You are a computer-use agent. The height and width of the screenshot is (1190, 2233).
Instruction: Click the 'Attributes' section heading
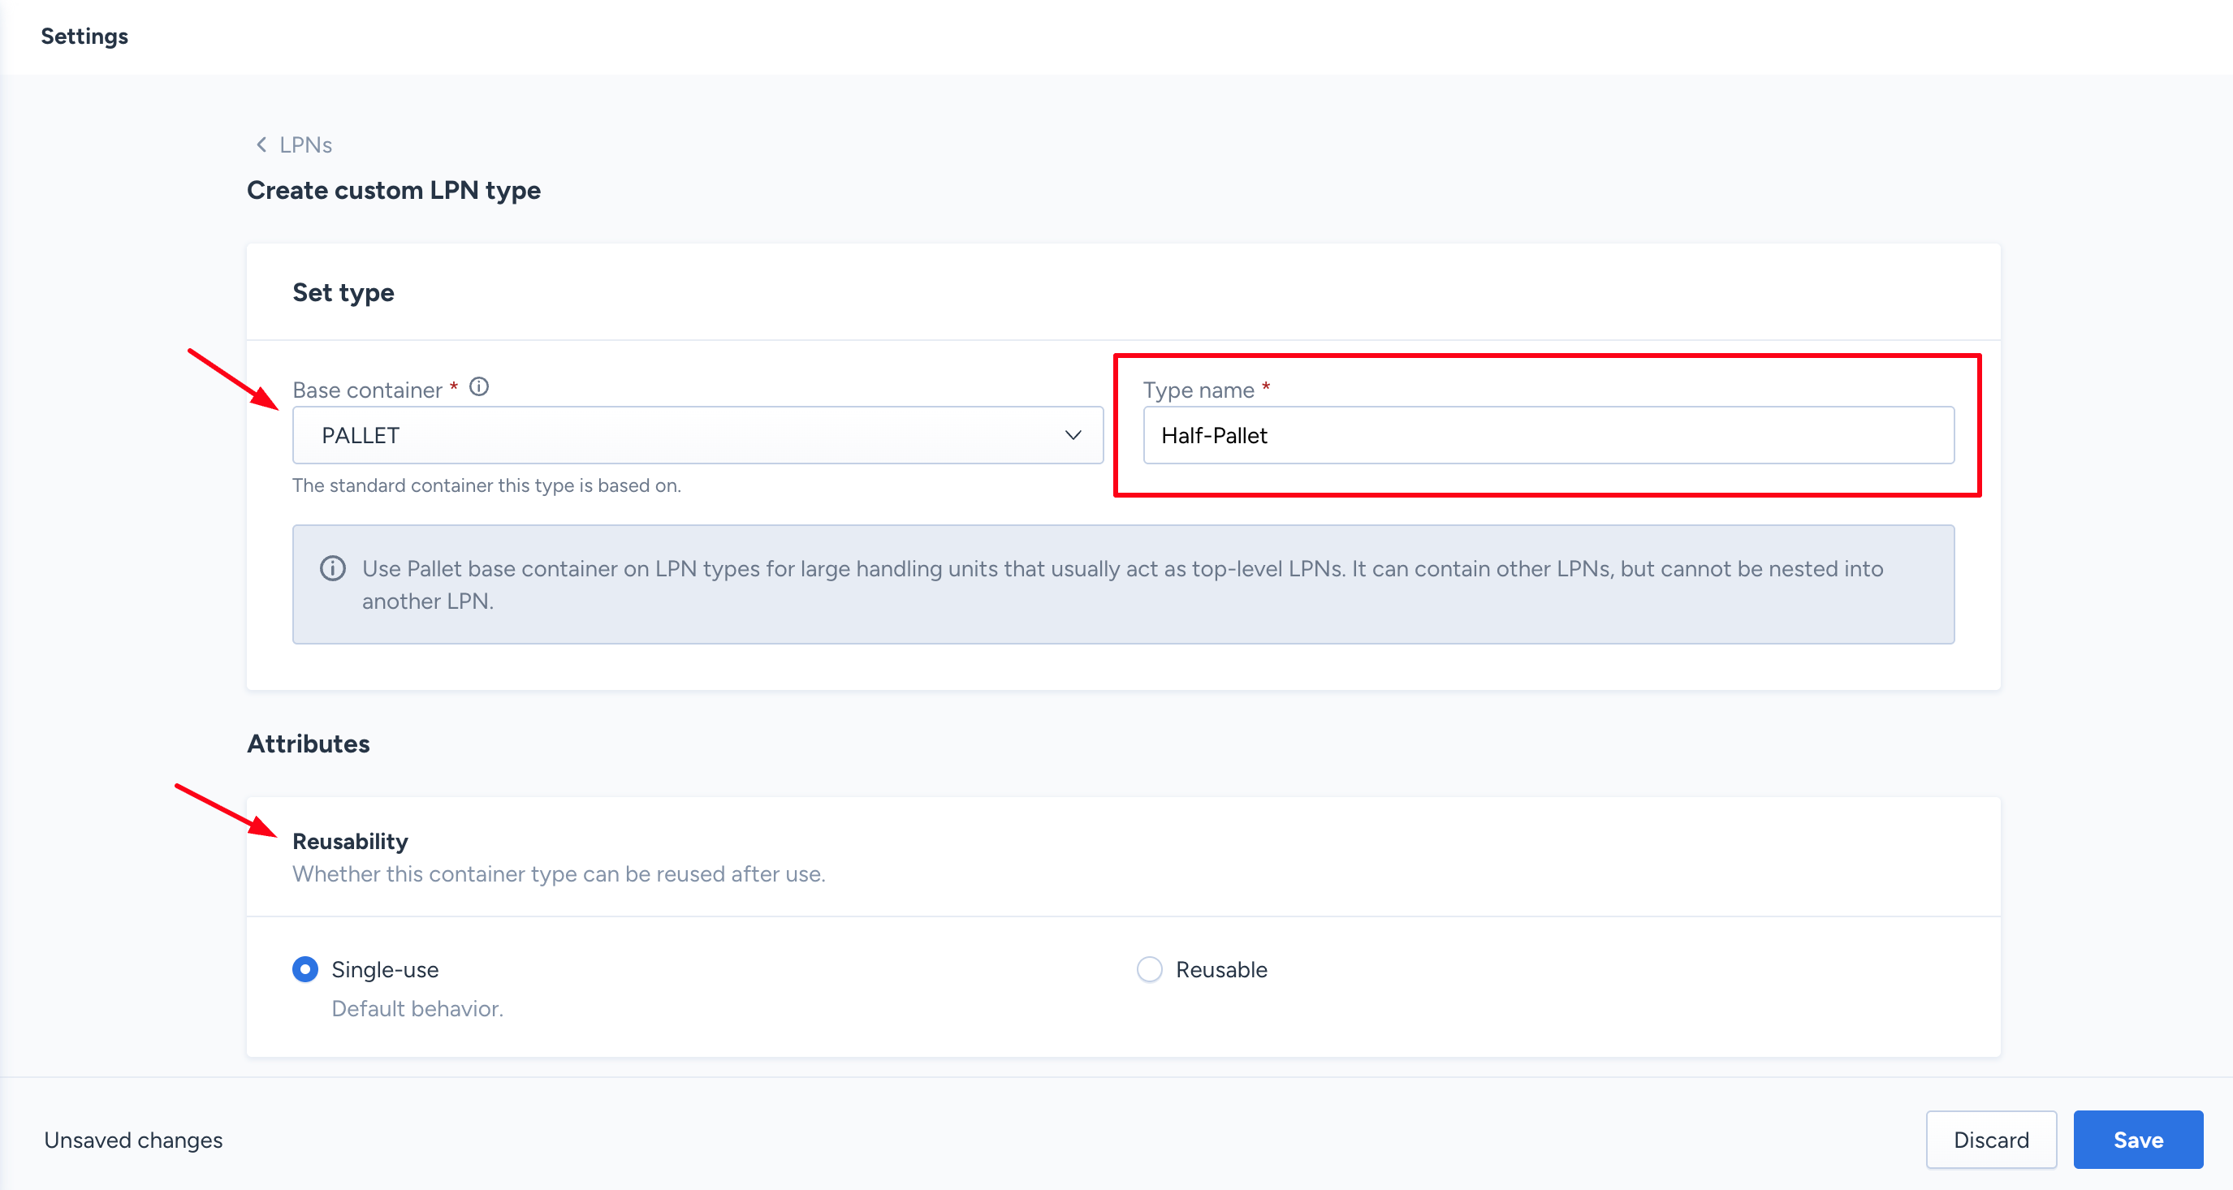(309, 744)
